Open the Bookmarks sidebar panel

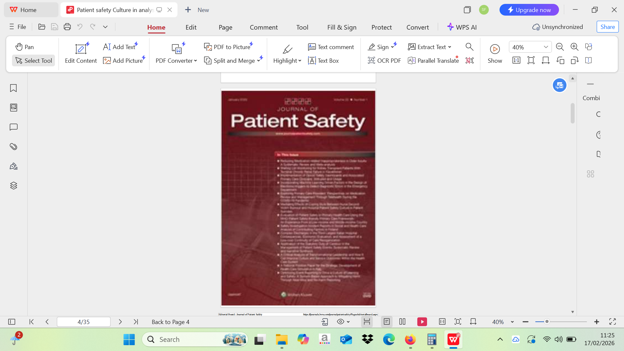coord(13,88)
